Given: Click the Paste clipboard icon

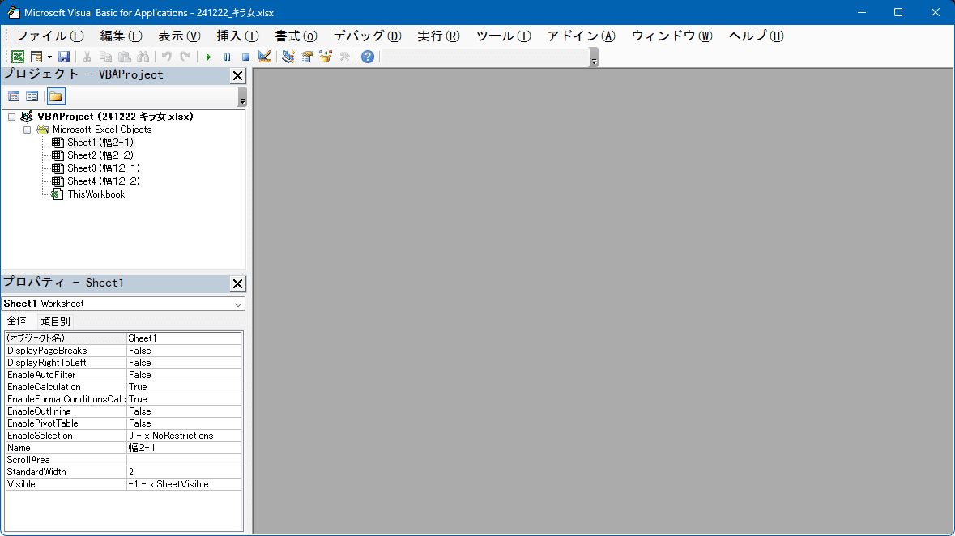Looking at the screenshot, I should (124, 57).
